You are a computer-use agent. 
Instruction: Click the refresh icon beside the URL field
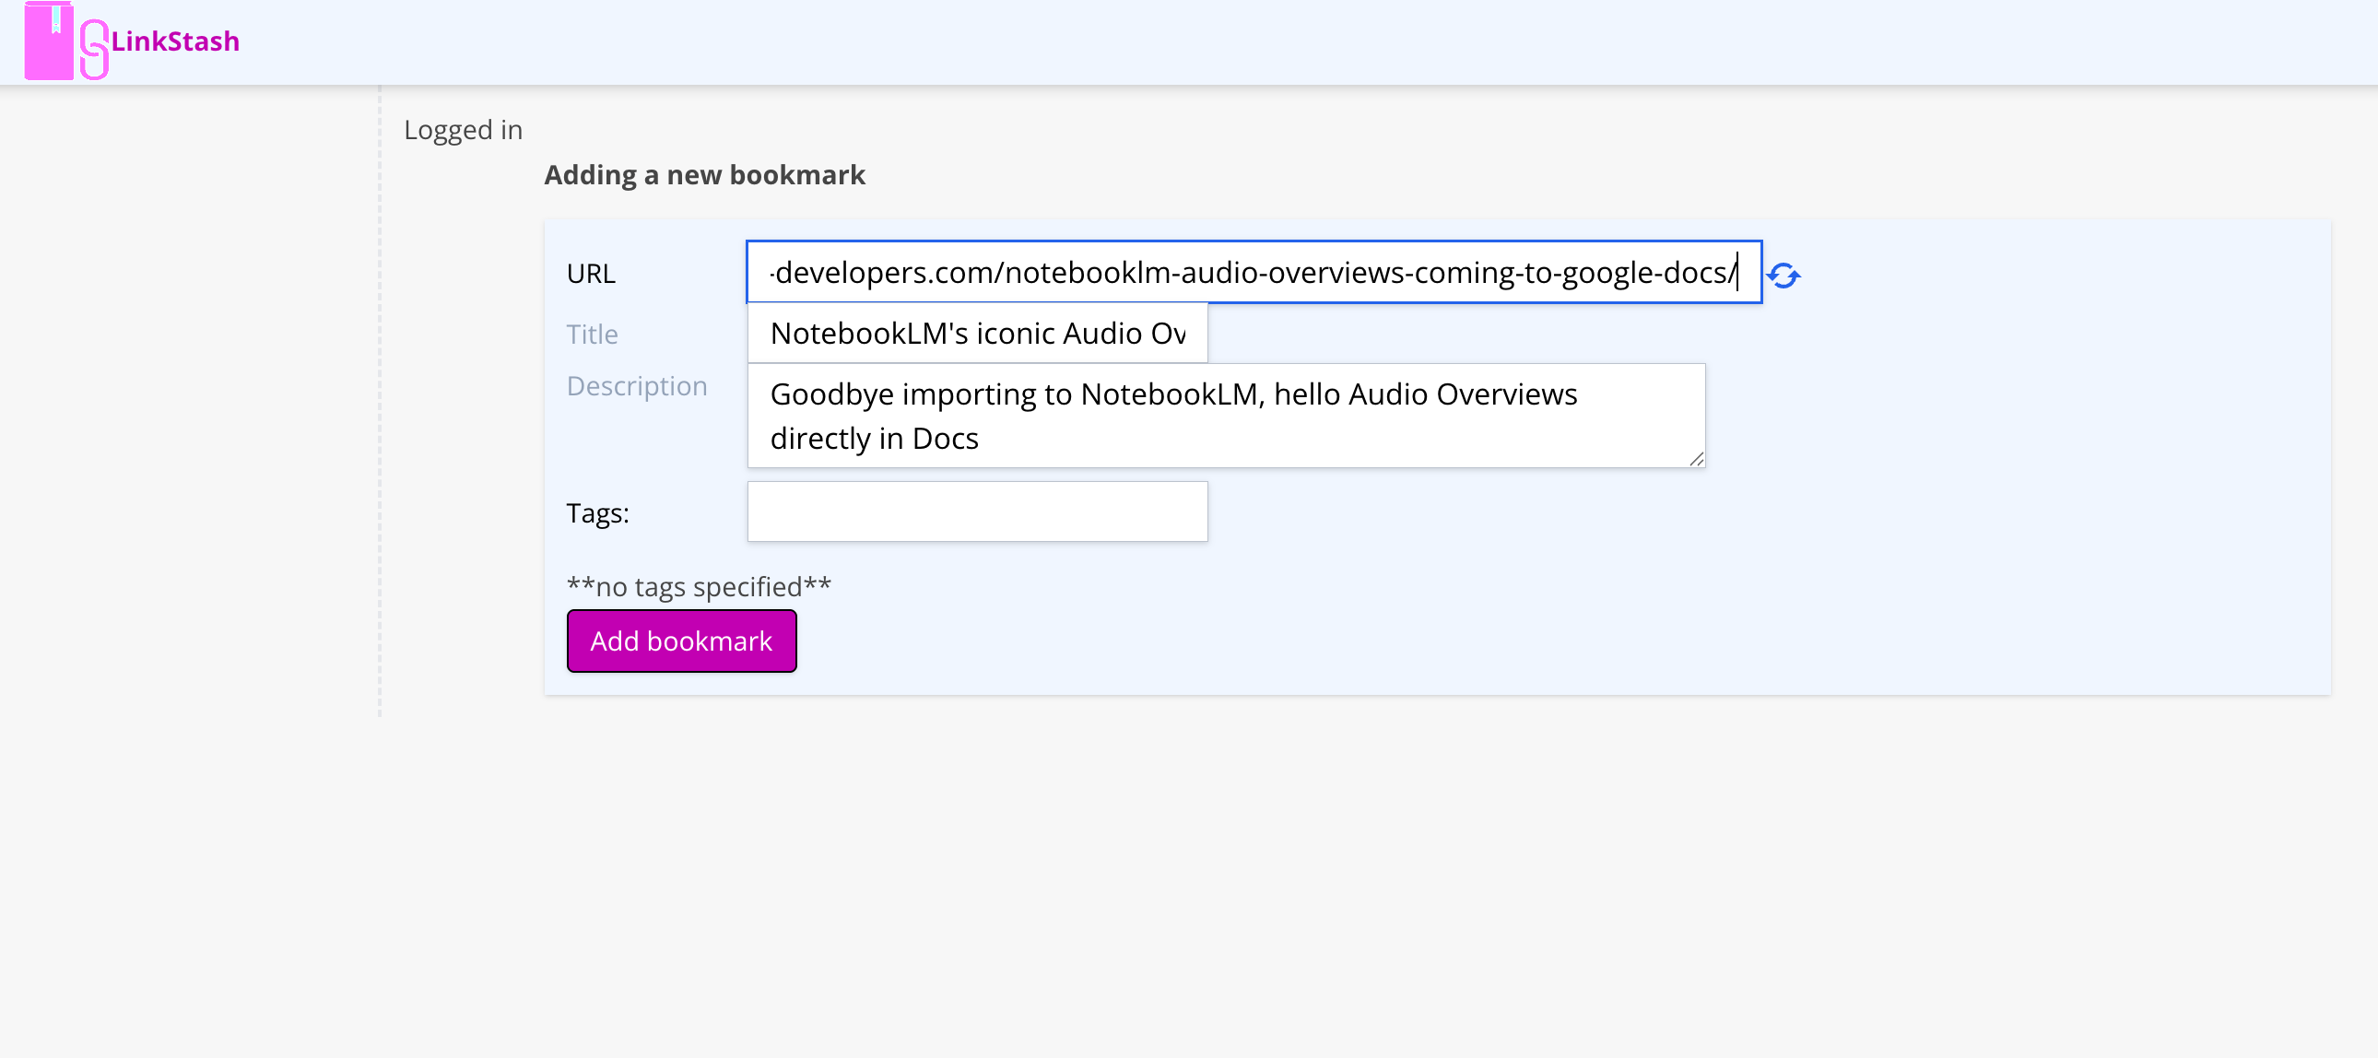pos(1783,276)
